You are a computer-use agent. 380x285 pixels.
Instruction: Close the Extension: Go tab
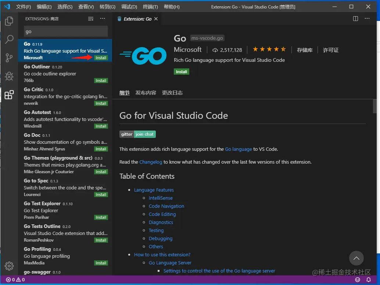(156, 19)
